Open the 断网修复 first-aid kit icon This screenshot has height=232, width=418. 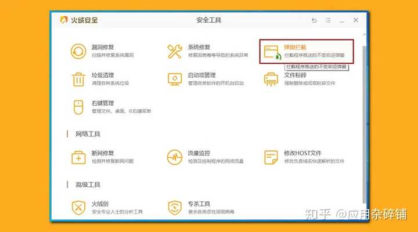(78, 157)
